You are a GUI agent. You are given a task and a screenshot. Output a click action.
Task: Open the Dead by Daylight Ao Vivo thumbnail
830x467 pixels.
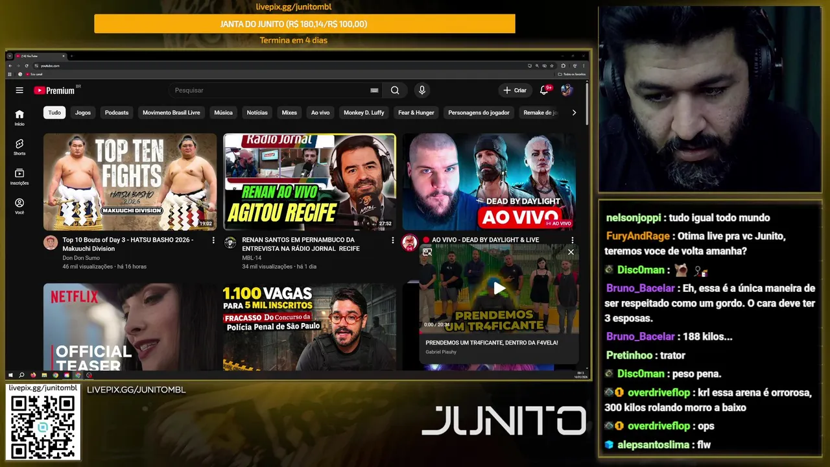tap(489, 182)
